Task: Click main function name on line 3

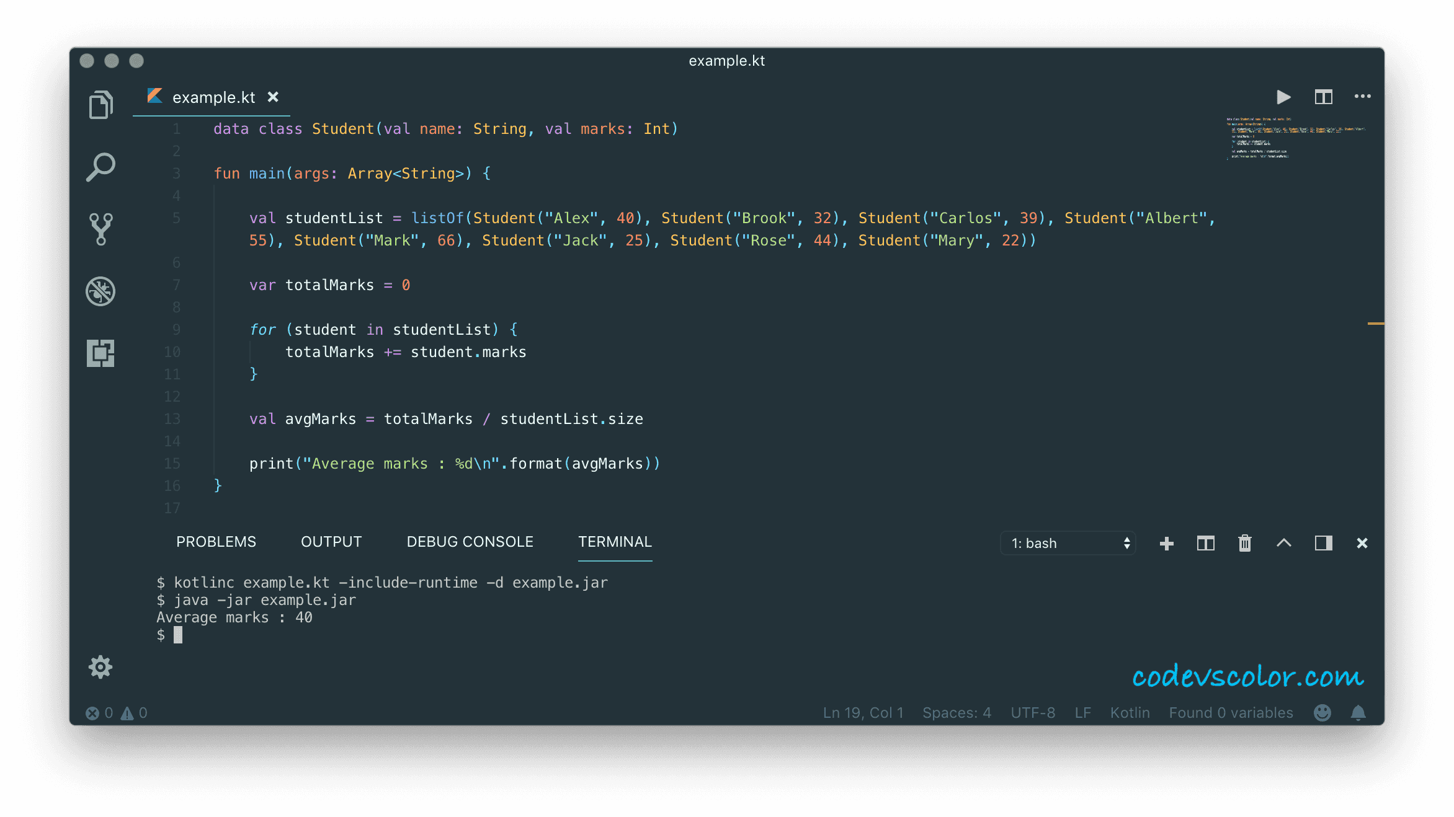Action: click(x=267, y=174)
